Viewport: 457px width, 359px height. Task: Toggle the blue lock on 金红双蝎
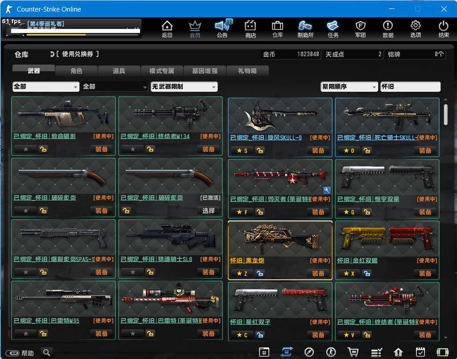click(366, 273)
